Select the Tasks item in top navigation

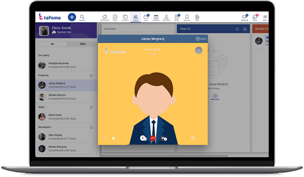115,17
